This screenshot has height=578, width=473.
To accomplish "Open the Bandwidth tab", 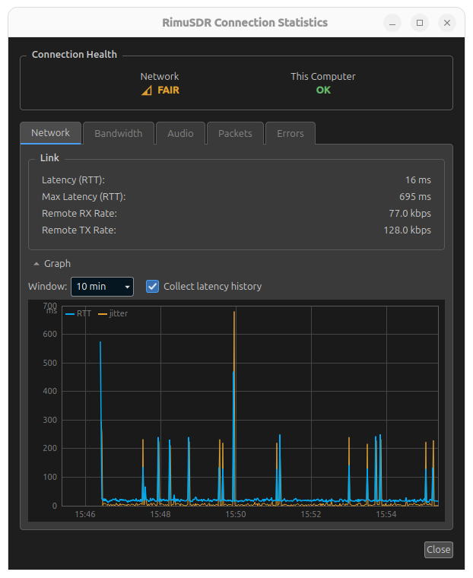I will pos(119,133).
